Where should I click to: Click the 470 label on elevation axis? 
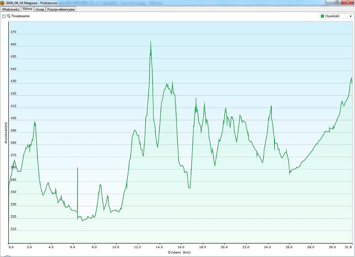click(14, 32)
